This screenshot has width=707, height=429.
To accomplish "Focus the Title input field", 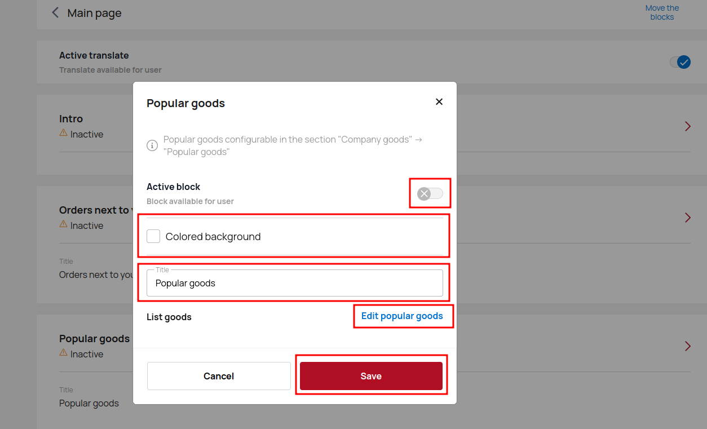I will 294,284.
